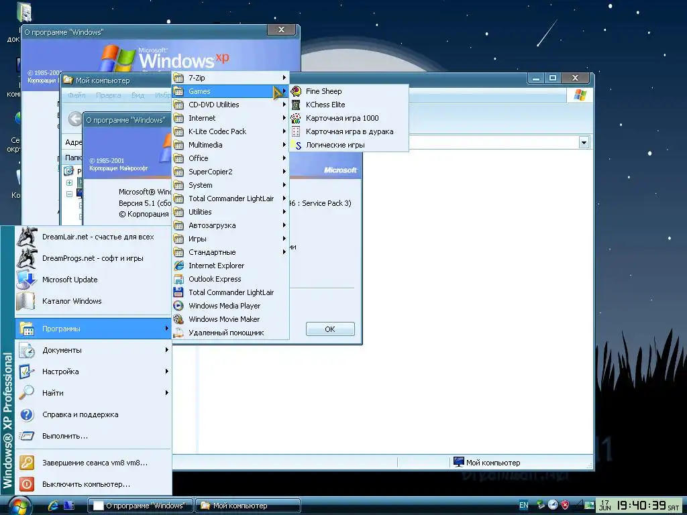Open Выполнить... run dialog
Viewport: 687px width, 515px height.
(x=93, y=436)
